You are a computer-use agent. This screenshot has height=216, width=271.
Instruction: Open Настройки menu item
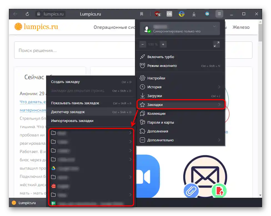click(x=180, y=78)
